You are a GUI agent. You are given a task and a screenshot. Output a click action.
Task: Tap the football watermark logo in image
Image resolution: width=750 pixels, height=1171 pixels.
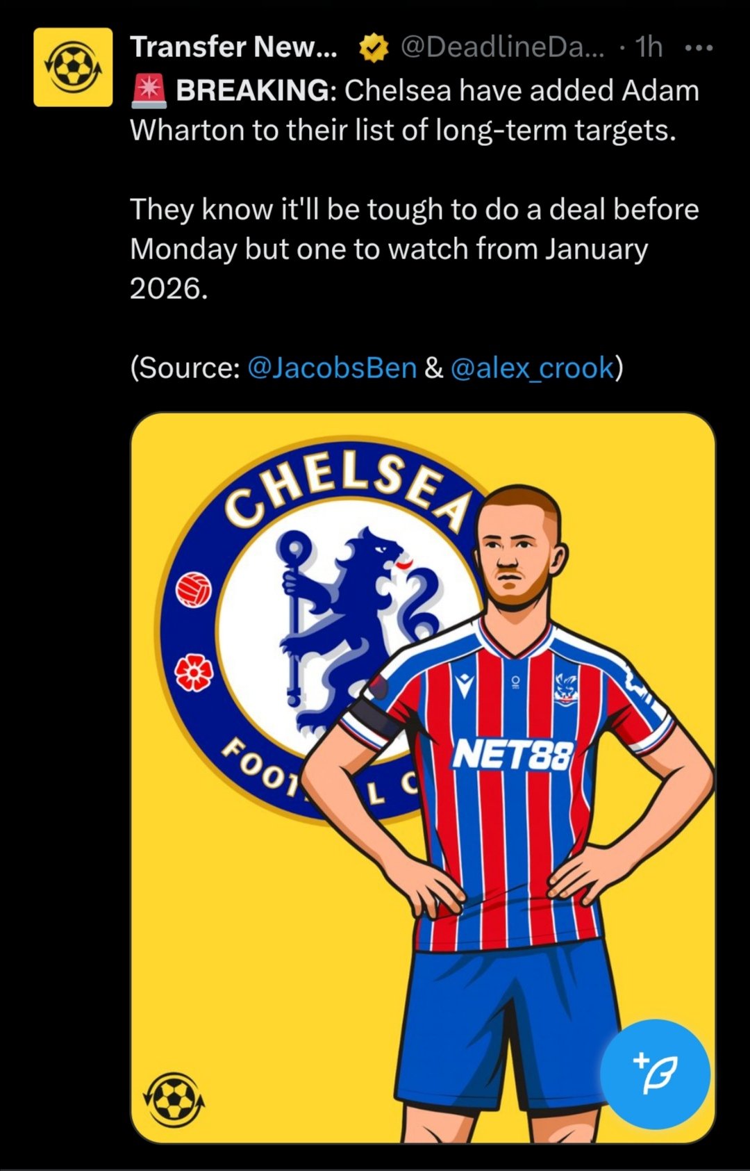(174, 1100)
